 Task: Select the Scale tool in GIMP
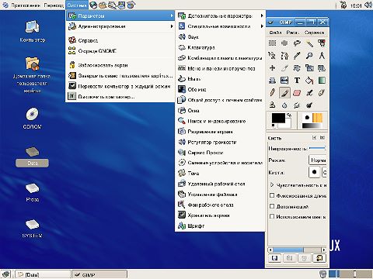309,68
